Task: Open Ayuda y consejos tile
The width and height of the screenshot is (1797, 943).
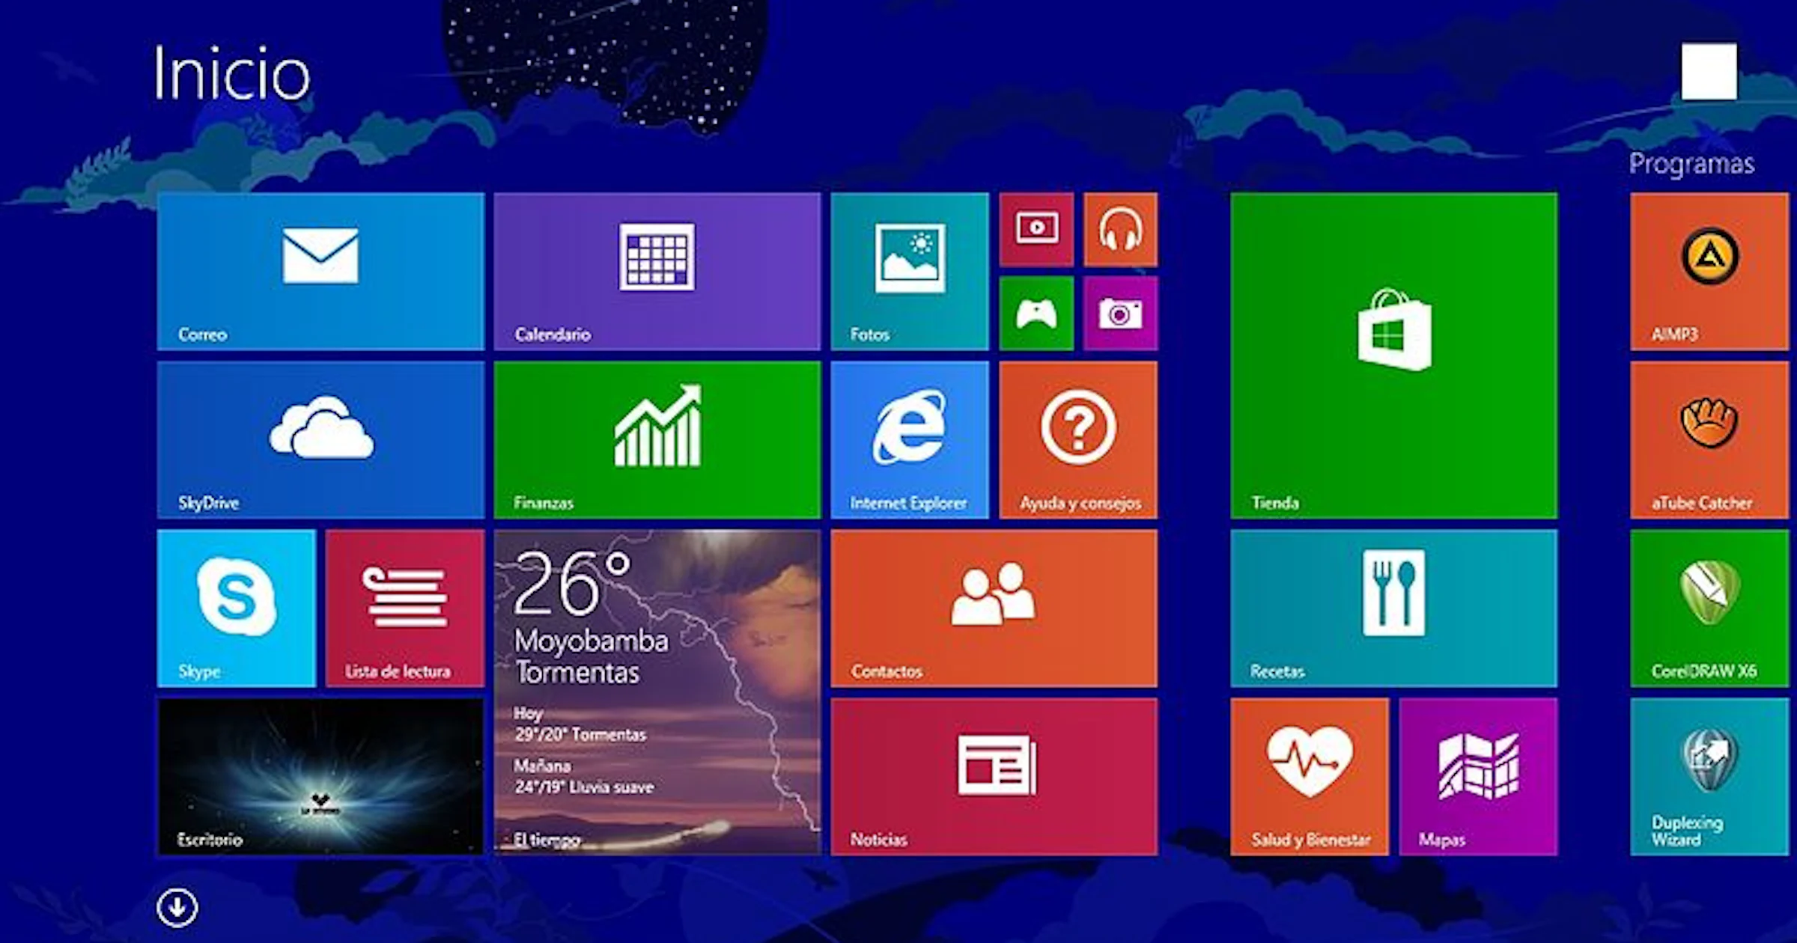Action: tap(1078, 440)
